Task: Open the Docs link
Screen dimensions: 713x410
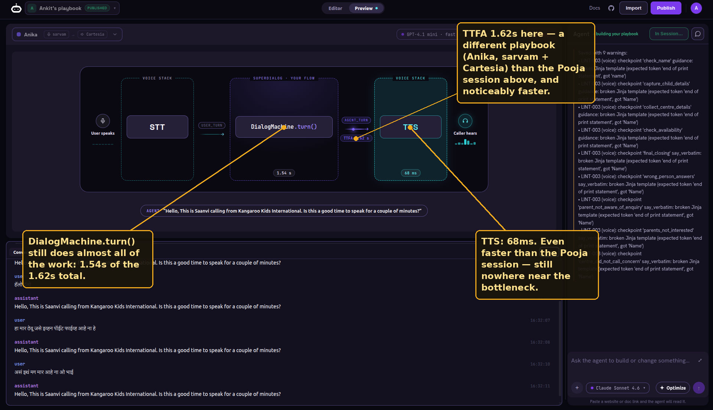Action: coord(594,8)
